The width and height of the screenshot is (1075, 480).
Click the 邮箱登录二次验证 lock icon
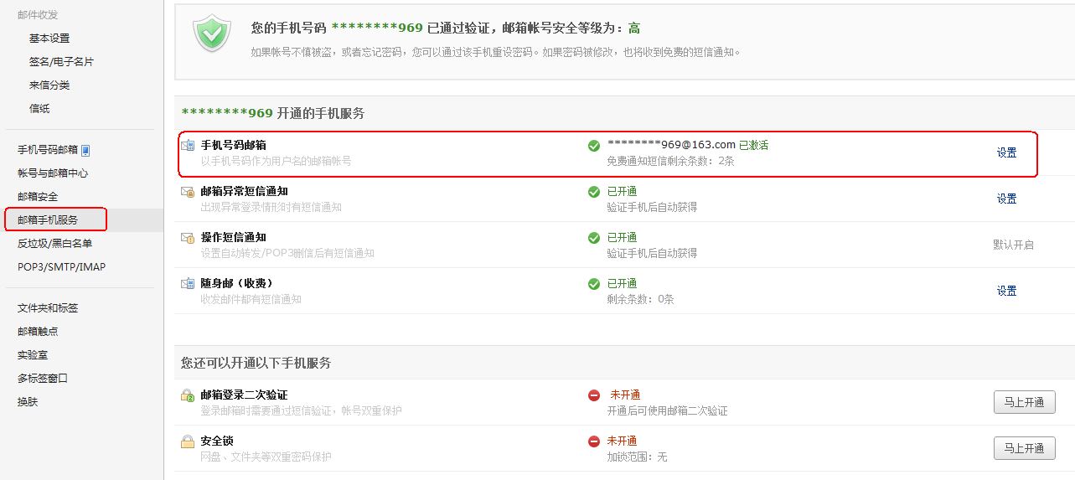click(x=188, y=395)
